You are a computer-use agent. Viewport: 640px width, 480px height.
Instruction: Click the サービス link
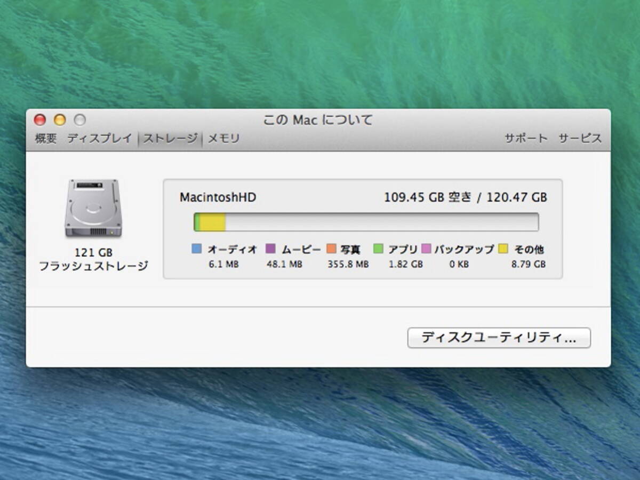coord(580,139)
